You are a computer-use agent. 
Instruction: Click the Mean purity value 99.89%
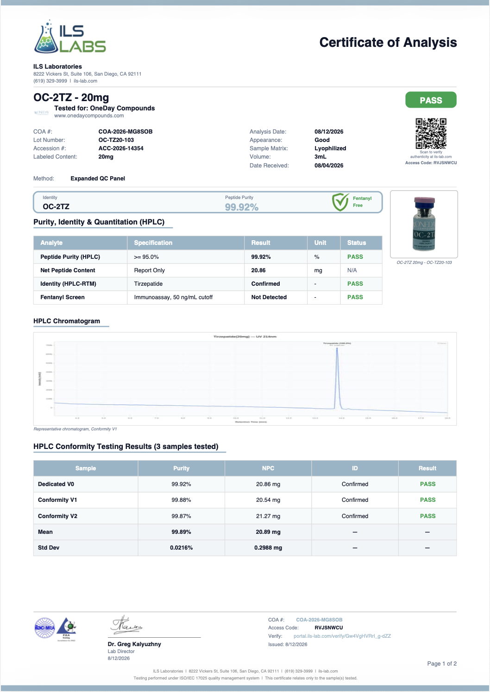182,532
